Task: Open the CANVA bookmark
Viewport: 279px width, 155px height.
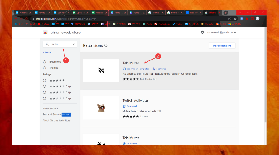Action: point(93,24)
